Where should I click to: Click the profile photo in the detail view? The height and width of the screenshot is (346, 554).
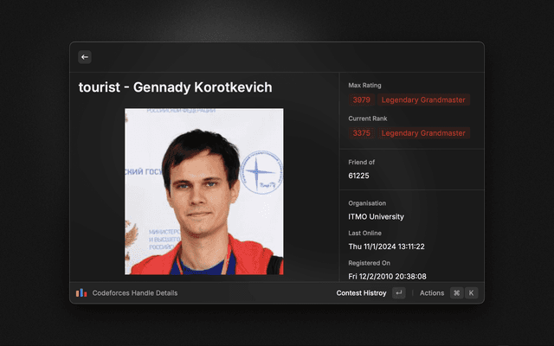[204, 191]
